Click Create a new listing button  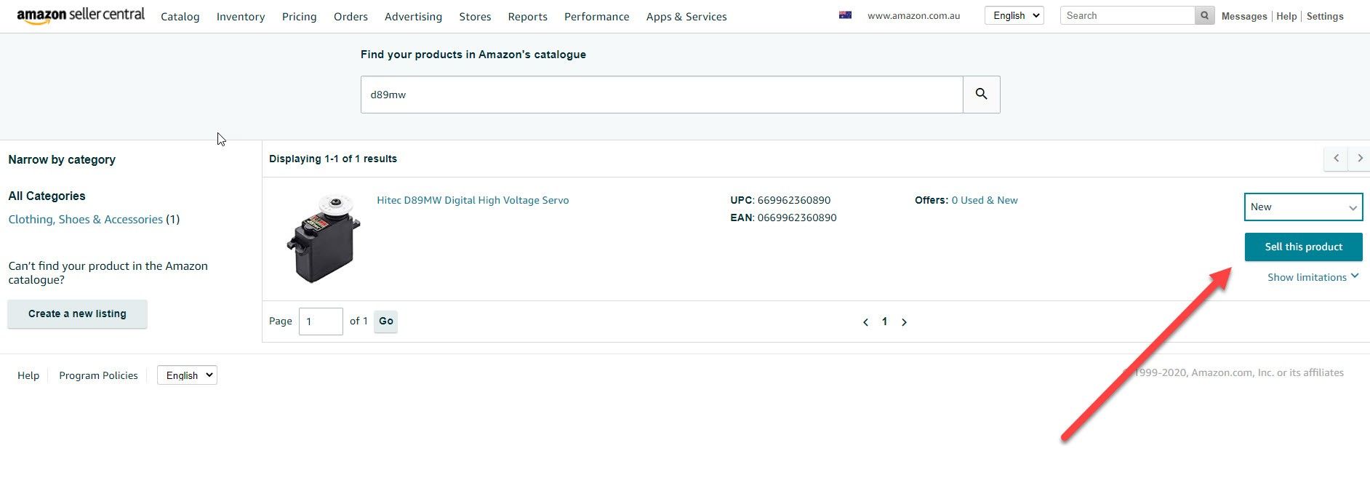[x=77, y=314]
